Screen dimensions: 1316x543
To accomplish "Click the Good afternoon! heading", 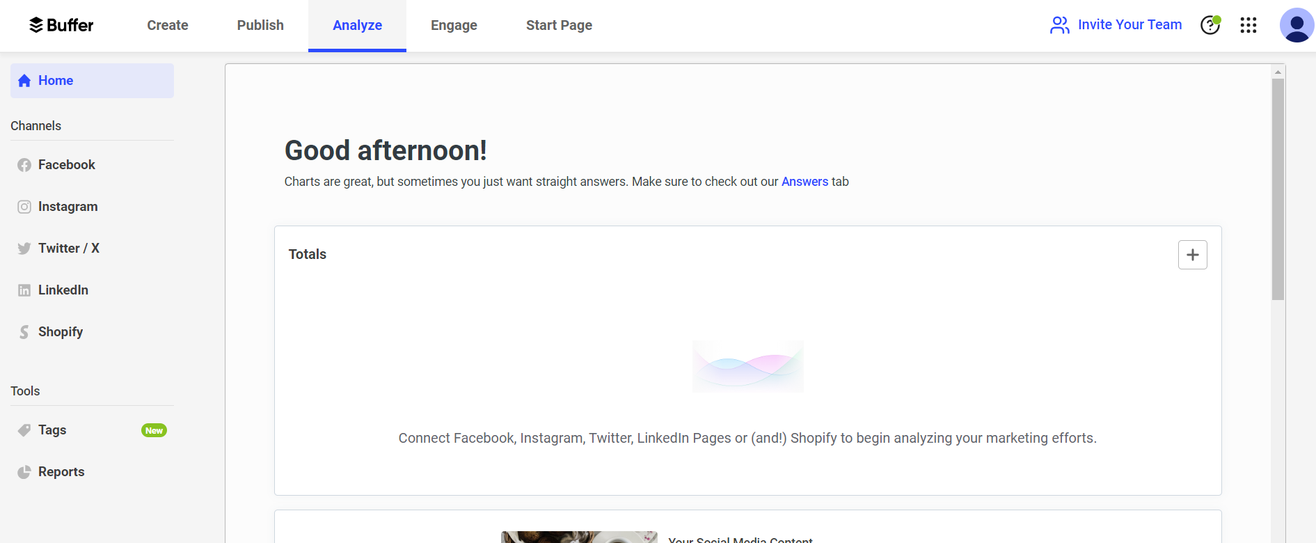I will [386, 150].
